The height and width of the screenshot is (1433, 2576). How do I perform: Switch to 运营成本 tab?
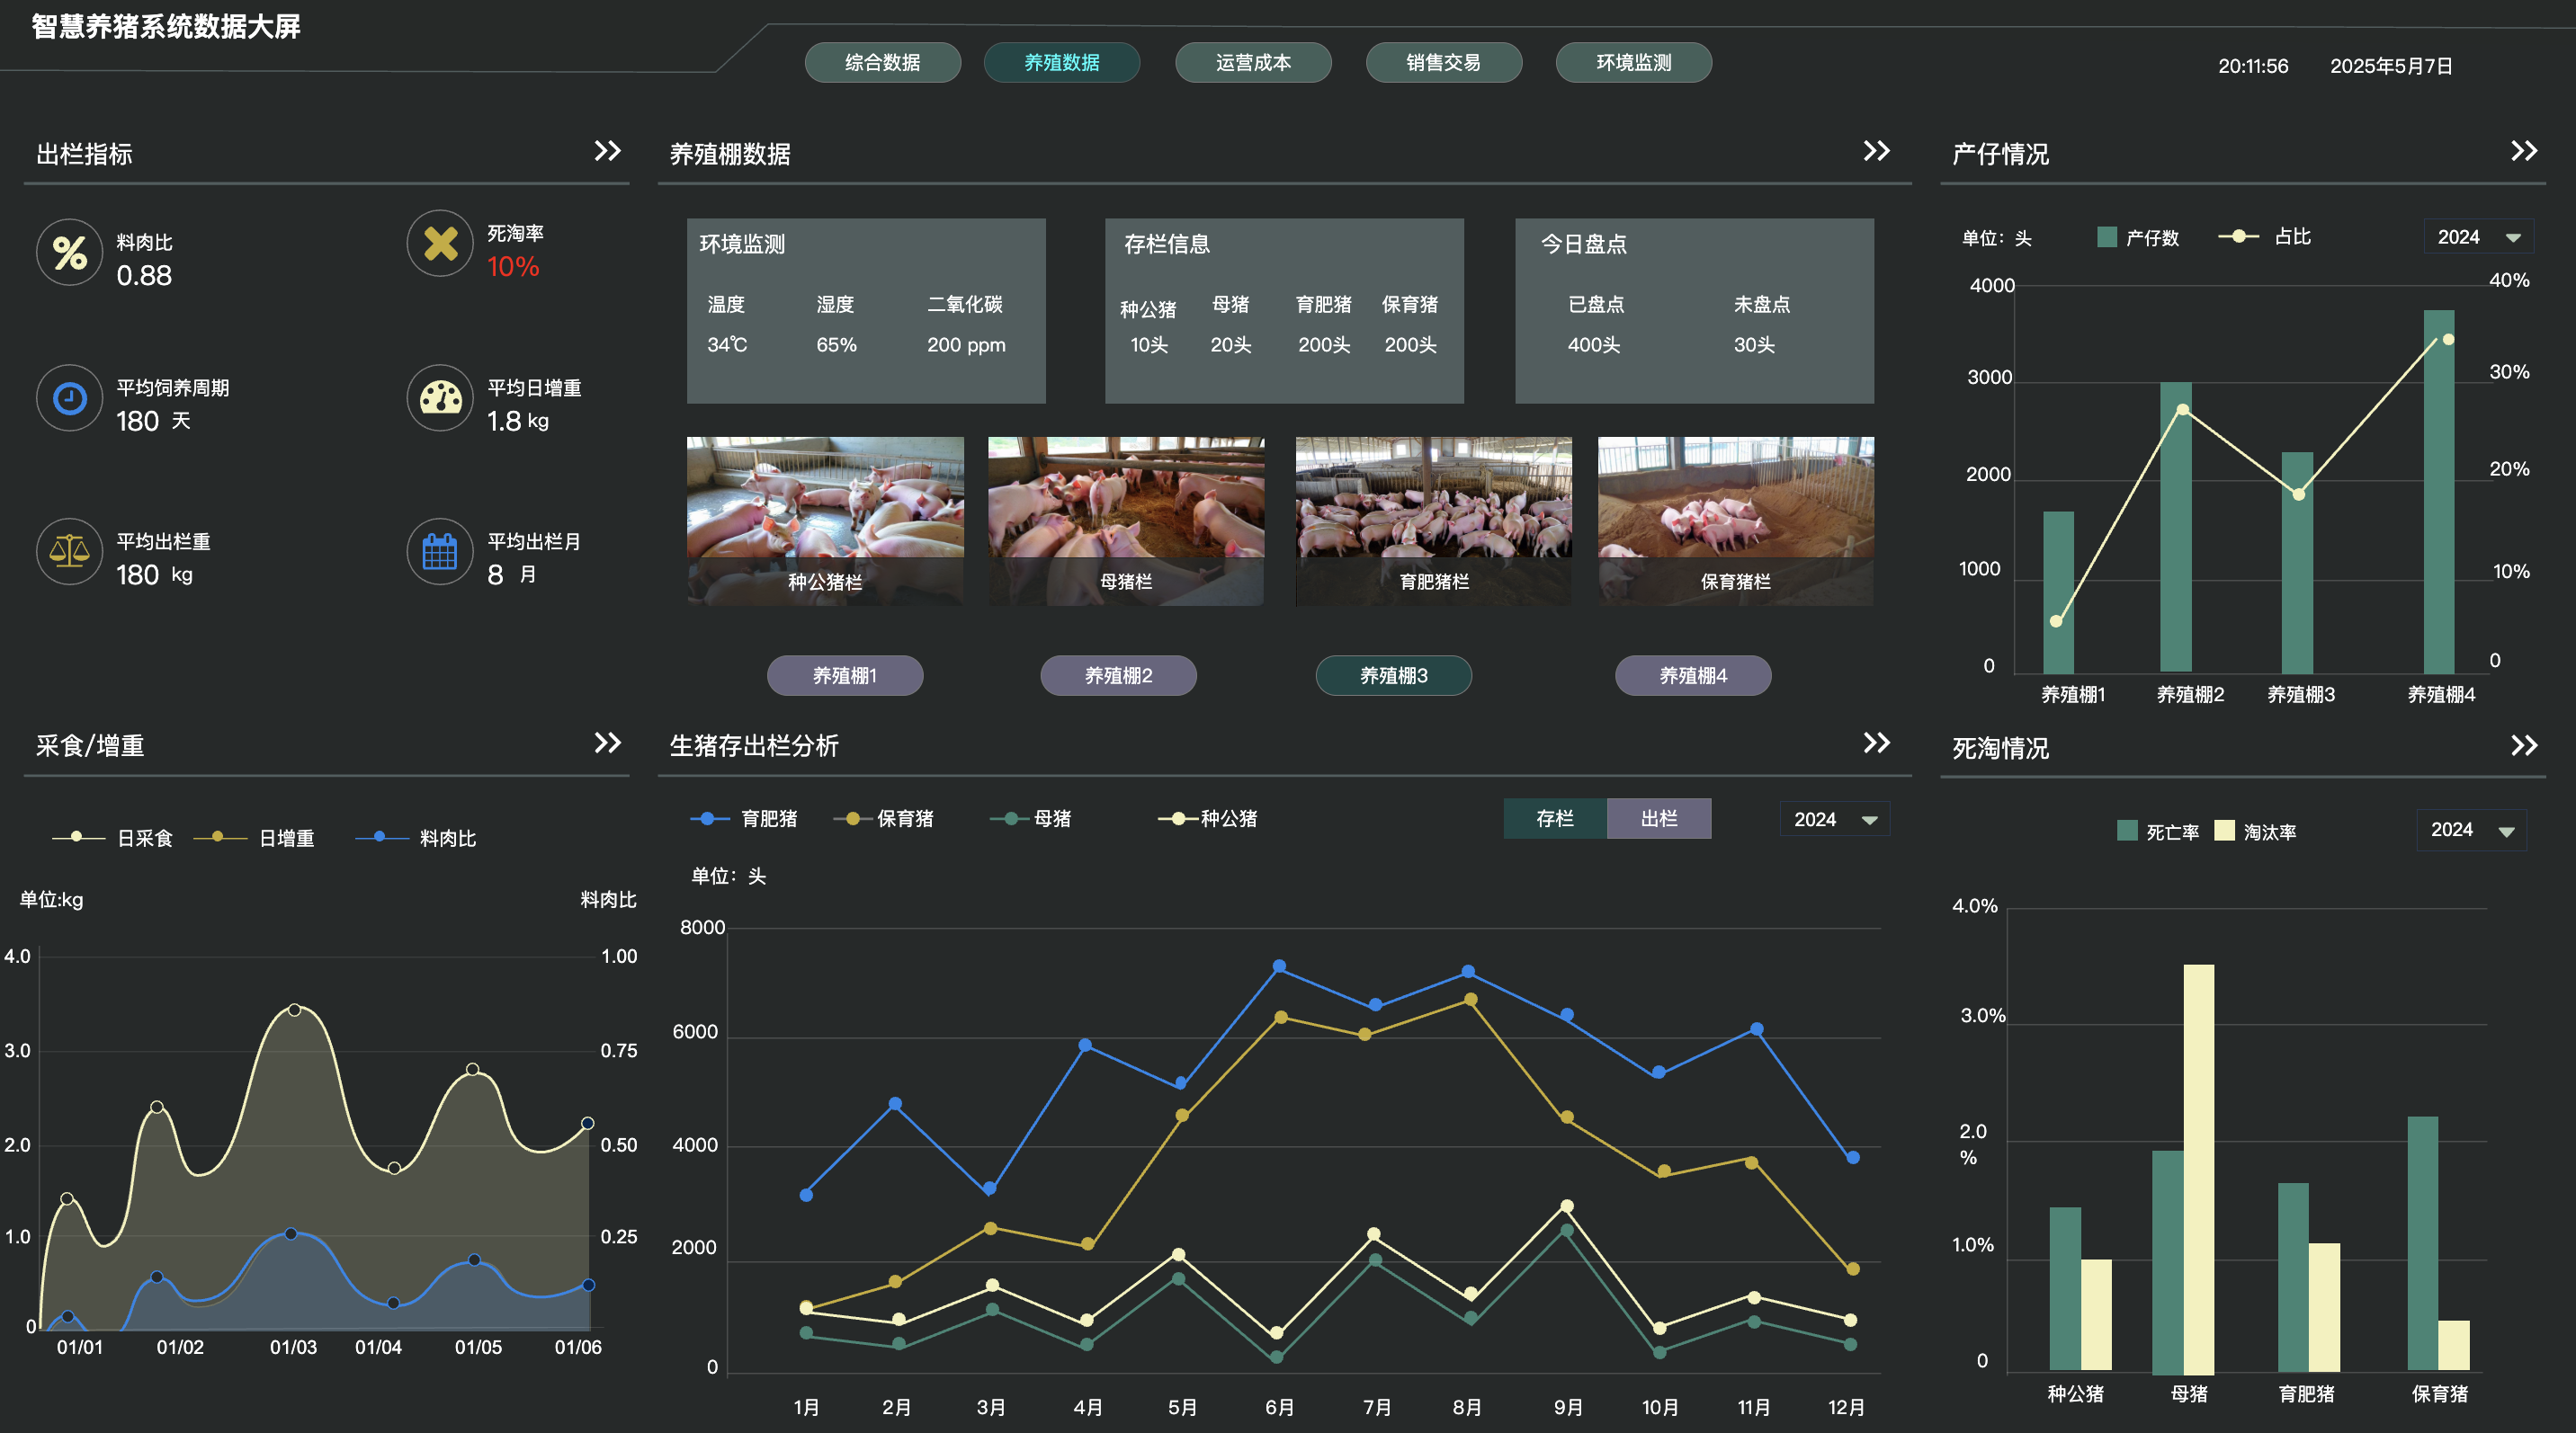tap(1252, 62)
